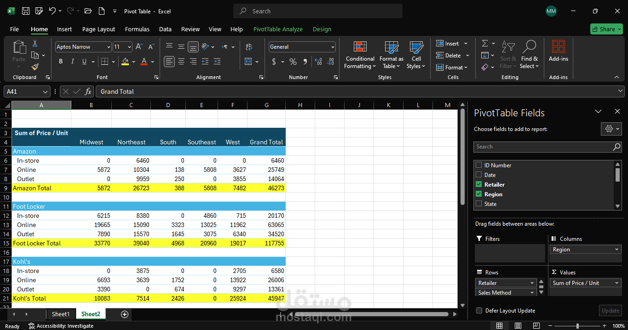Click the Increase Decimal icon

click(318, 61)
